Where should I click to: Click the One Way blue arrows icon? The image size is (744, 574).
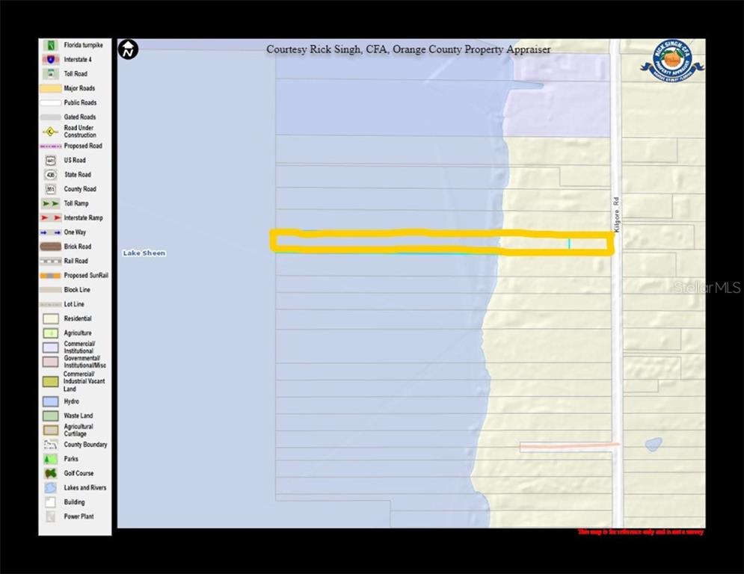50,232
